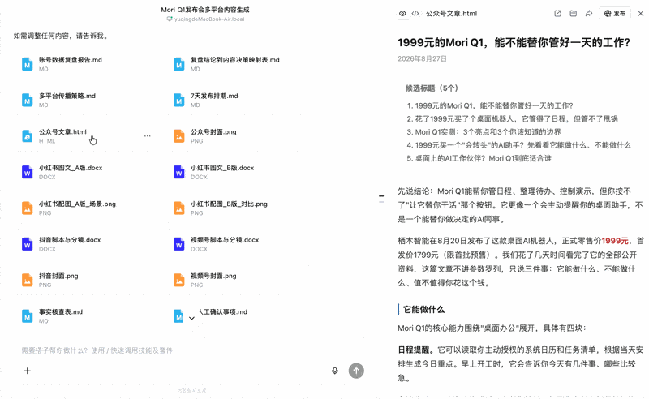Activate microphone voice input

(335, 371)
